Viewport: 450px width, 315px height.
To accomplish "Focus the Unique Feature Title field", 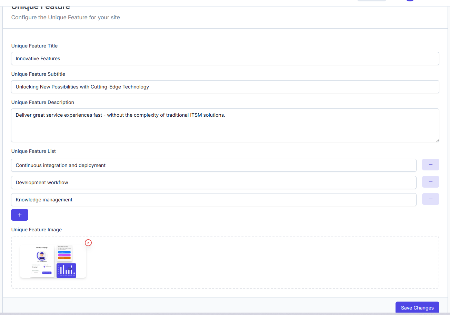I will (x=225, y=59).
